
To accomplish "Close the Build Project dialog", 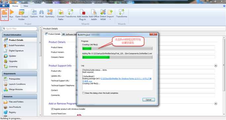I will 153,34.
